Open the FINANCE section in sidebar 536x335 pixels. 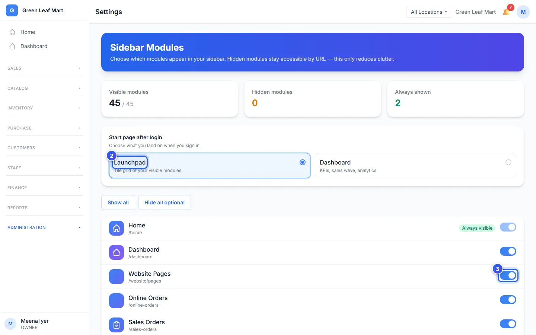click(44, 188)
